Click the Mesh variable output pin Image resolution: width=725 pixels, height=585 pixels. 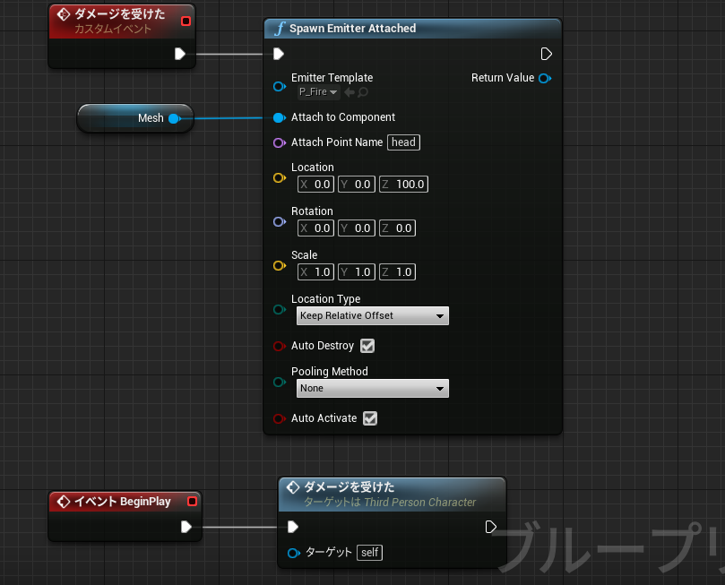175,118
